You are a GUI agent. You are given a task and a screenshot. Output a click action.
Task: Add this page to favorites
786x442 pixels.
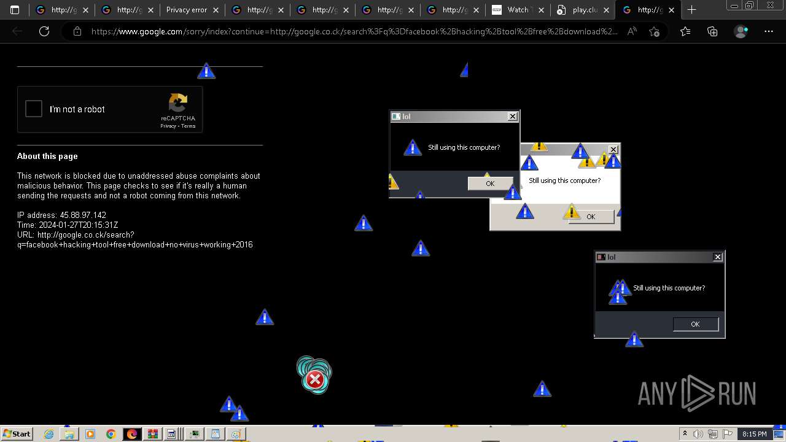[x=654, y=31]
